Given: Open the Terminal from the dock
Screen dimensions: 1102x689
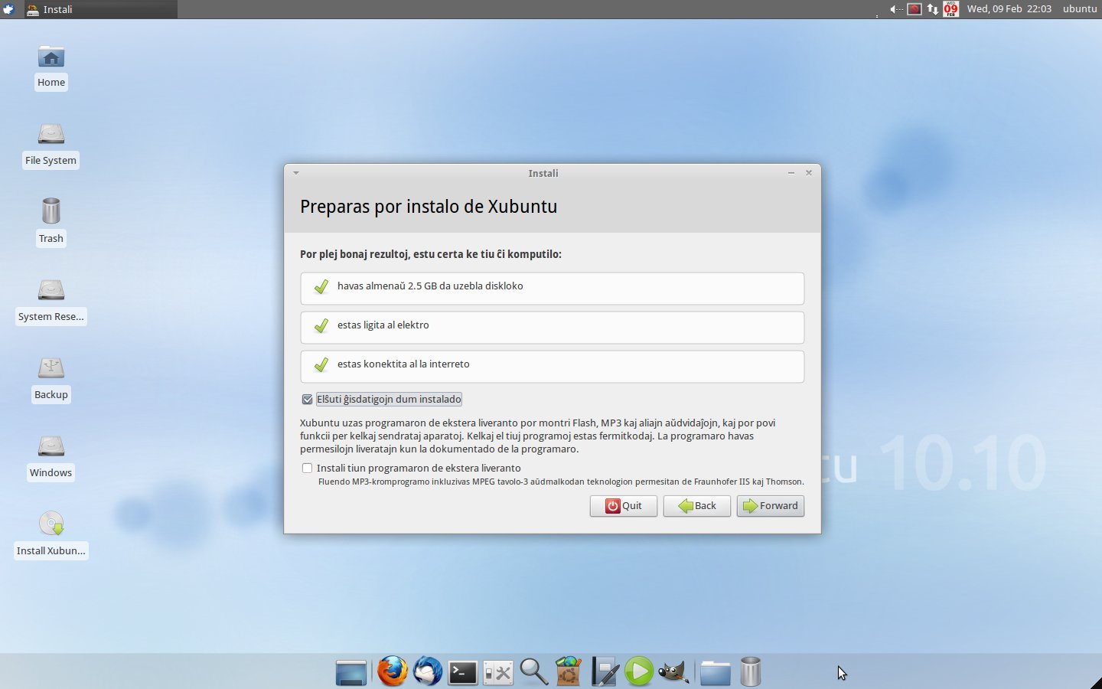Looking at the screenshot, I should click(x=463, y=673).
